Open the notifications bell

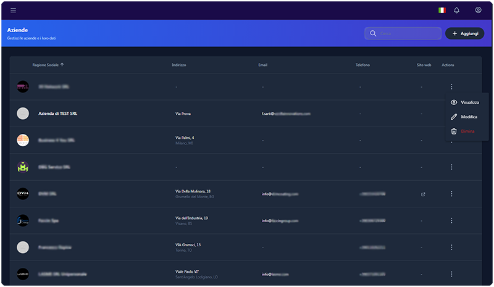click(x=457, y=10)
